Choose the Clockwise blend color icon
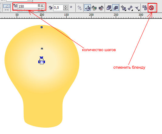 [x=94, y=8]
